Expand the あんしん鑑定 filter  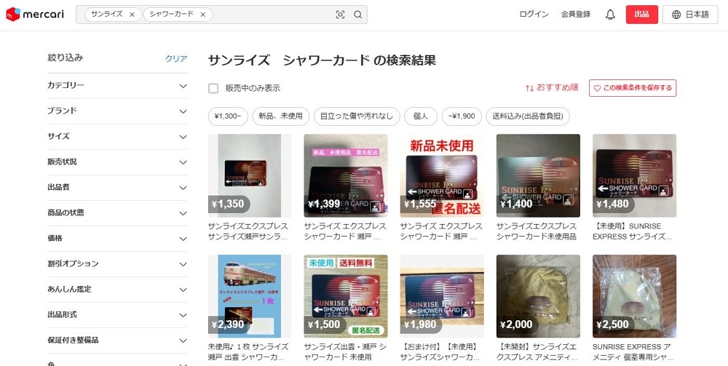click(117, 290)
